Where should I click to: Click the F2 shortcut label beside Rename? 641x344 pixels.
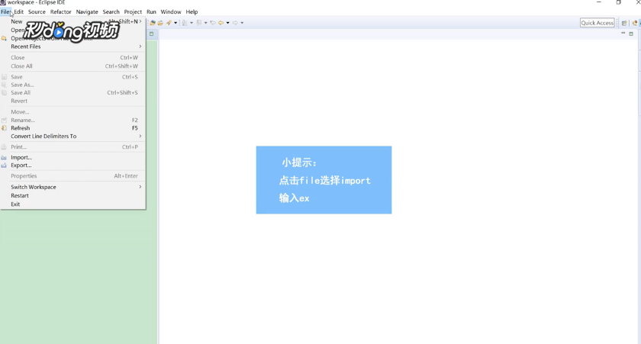click(x=135, y=120)
